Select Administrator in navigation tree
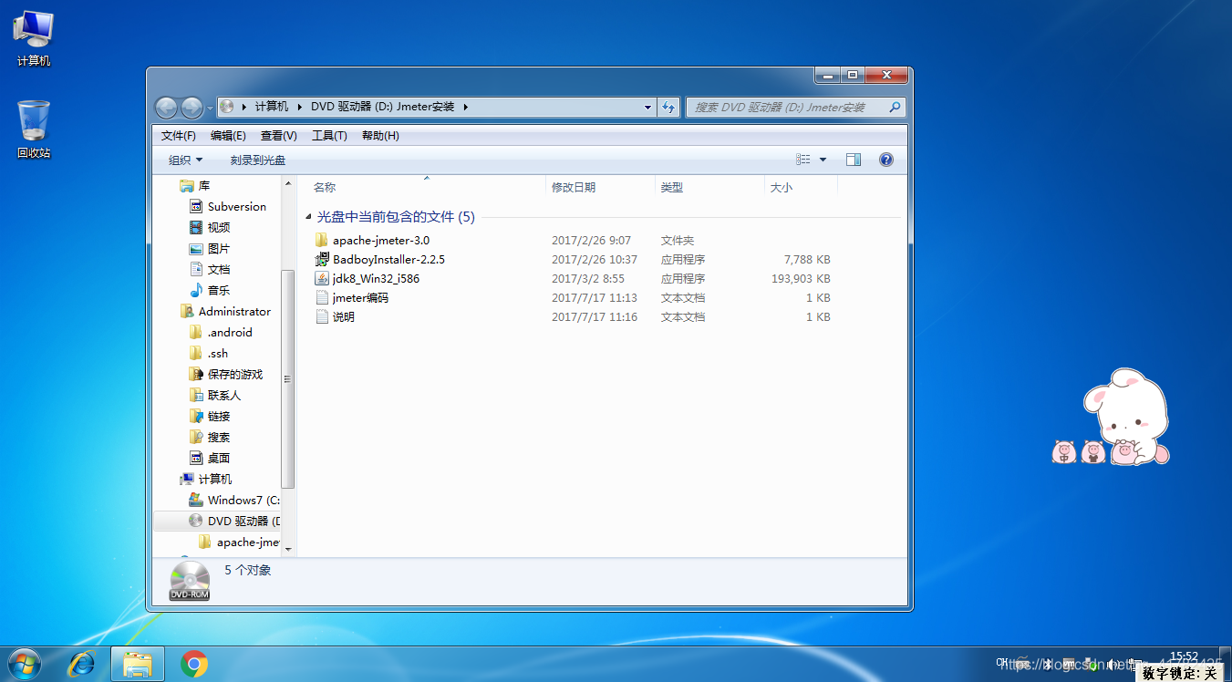The height and width of the screenshot is (682, 1232). 225,311
